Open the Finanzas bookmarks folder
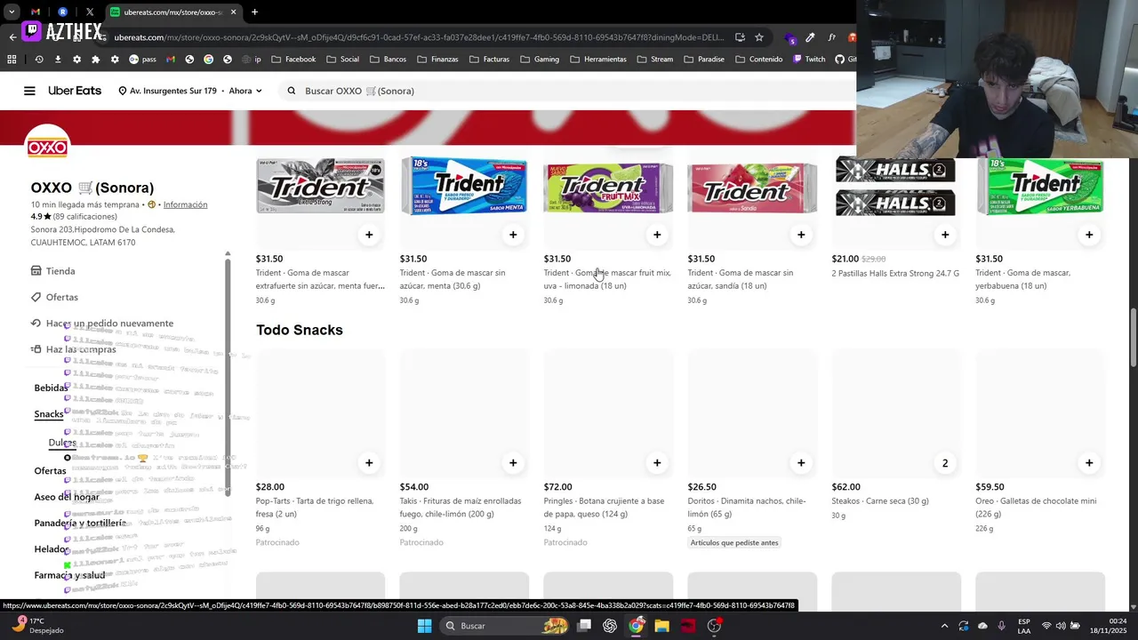 coord(437,60)
